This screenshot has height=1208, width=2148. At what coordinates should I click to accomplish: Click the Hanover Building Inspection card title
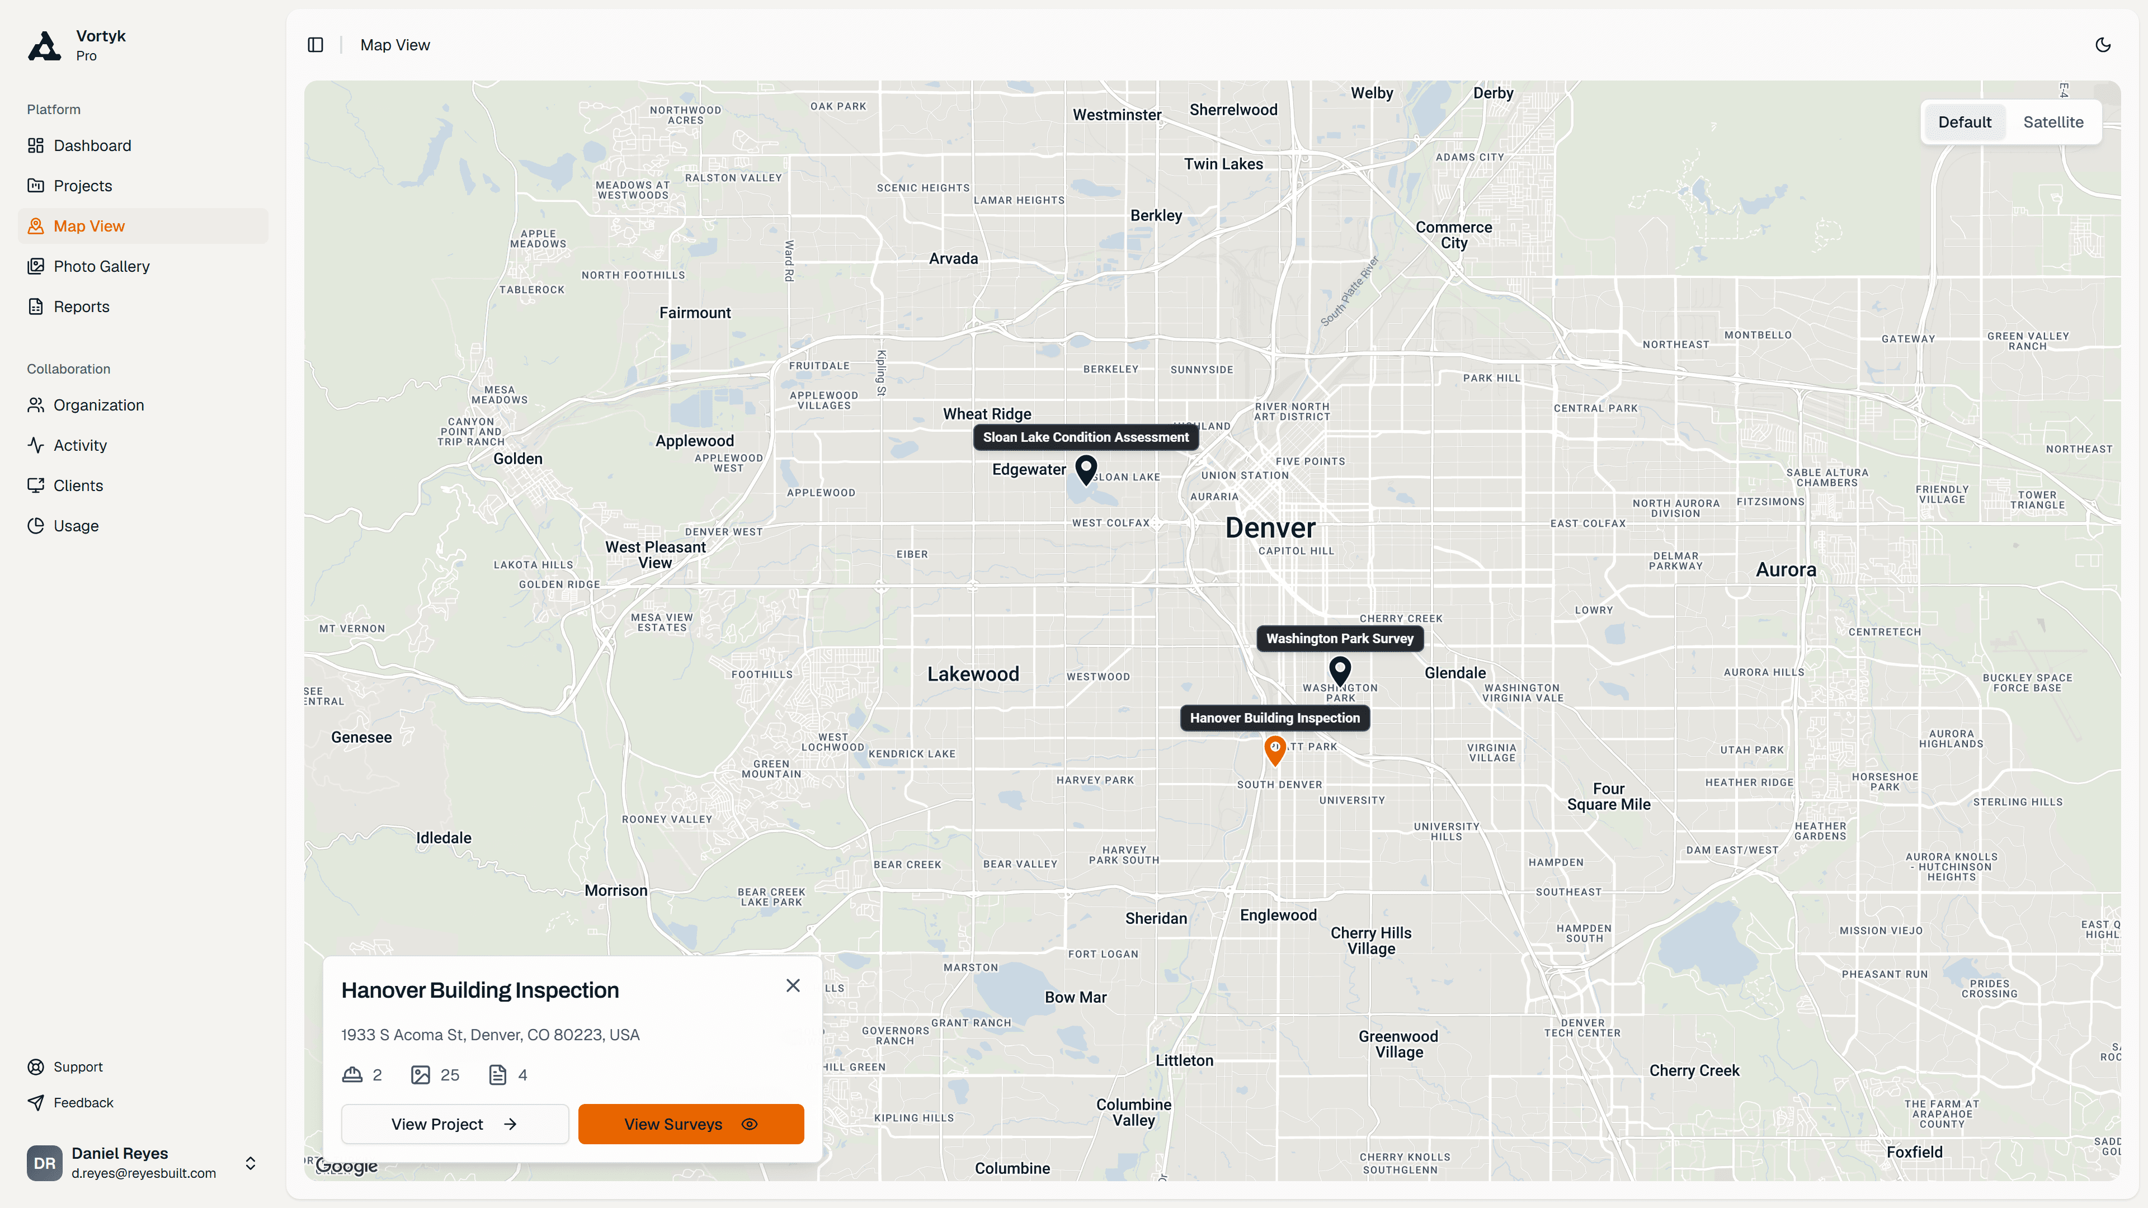click(481, 990)
